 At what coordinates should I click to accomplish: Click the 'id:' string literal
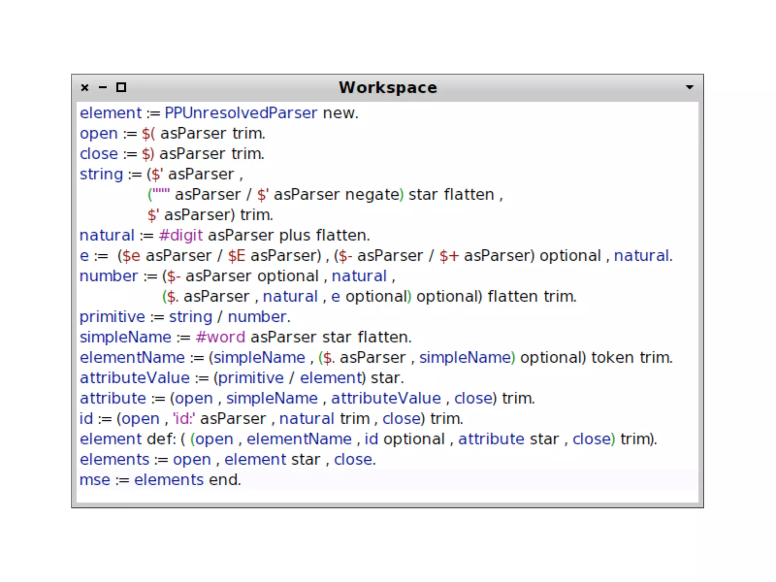coord(184,419)
